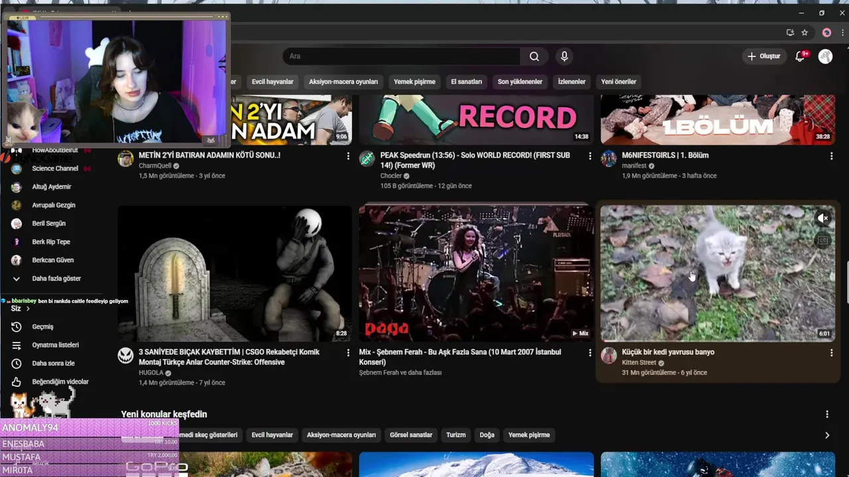Select Doğa topic chip
The image size is (849, 477).
pos(487,435)
